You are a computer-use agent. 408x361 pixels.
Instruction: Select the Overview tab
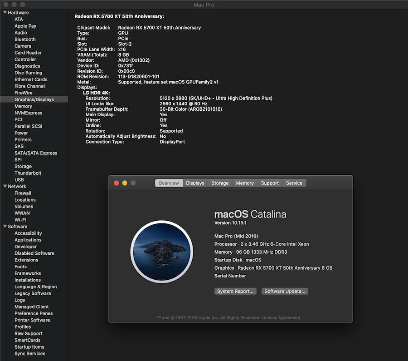point(169,183)
